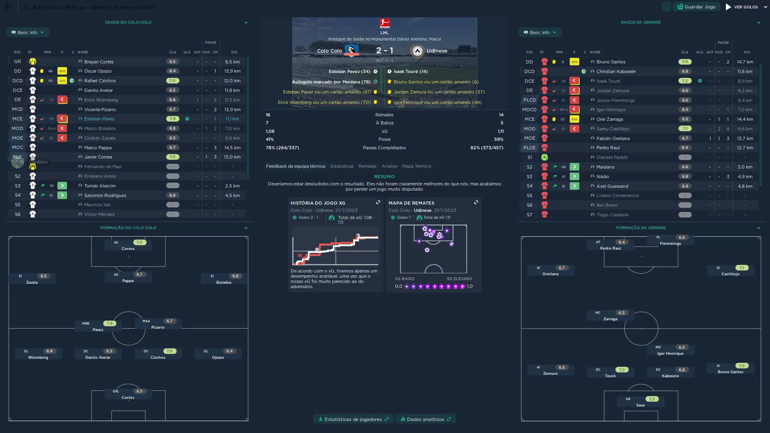770x433 pixels.
Task: Click the xG story line chart
Action: click(x=335, y=246)
